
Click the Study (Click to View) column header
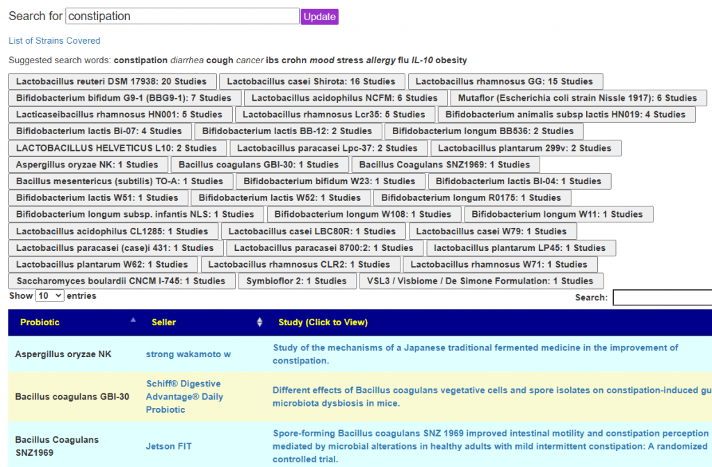(323, 322)
